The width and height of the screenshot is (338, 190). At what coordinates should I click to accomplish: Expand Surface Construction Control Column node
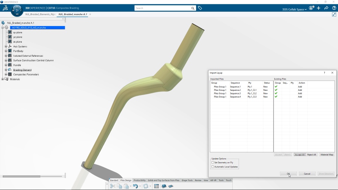pyautogui.click(x=6, y=60)
